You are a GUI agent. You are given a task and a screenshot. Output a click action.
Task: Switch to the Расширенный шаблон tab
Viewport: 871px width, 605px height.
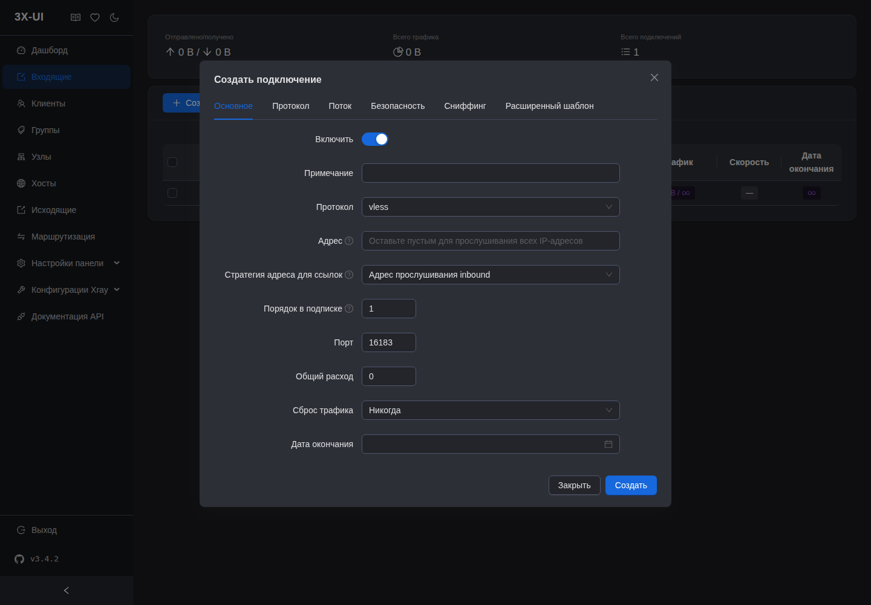pos(550,106)
